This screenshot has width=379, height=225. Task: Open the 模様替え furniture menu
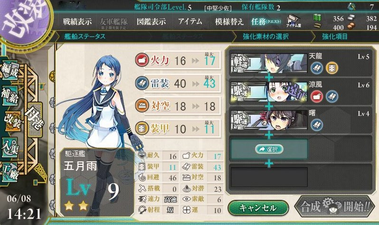[229, 22]
